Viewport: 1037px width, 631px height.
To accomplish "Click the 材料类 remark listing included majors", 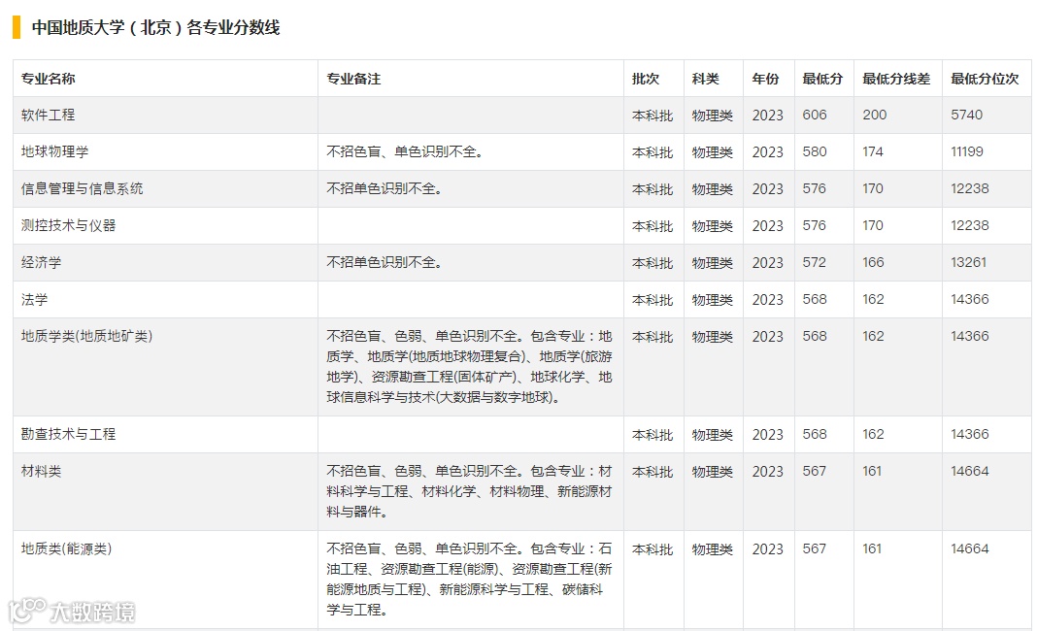I will [470, 491].
